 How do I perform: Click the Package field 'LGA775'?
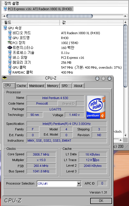[x=55, y=109]
